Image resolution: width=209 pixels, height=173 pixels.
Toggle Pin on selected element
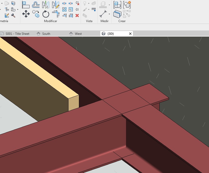pyautogui.click(x=77, y=9)
